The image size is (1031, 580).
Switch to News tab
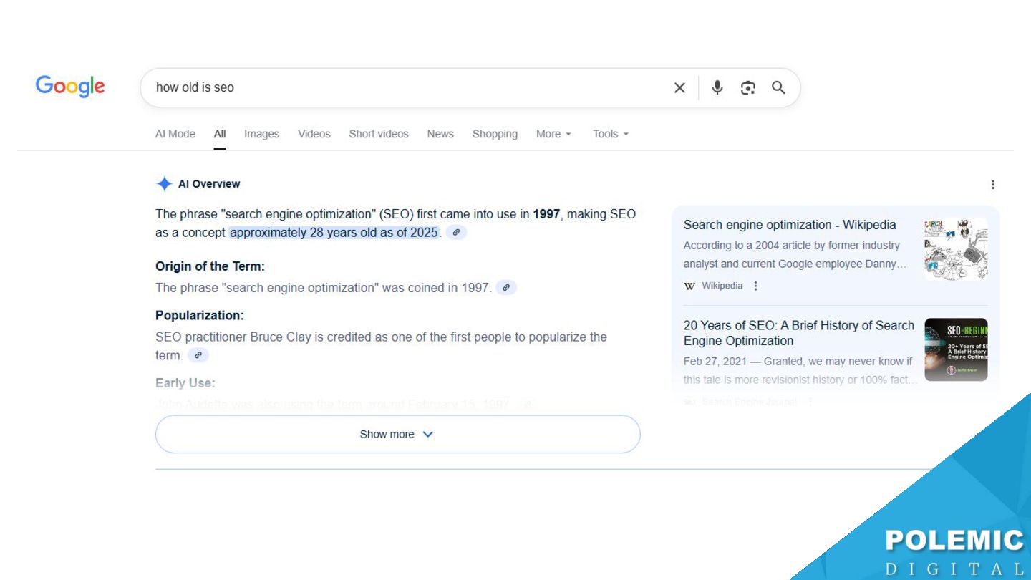coord(440,134)
